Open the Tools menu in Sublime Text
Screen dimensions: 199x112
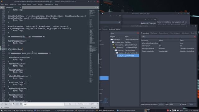coord(35,4)
